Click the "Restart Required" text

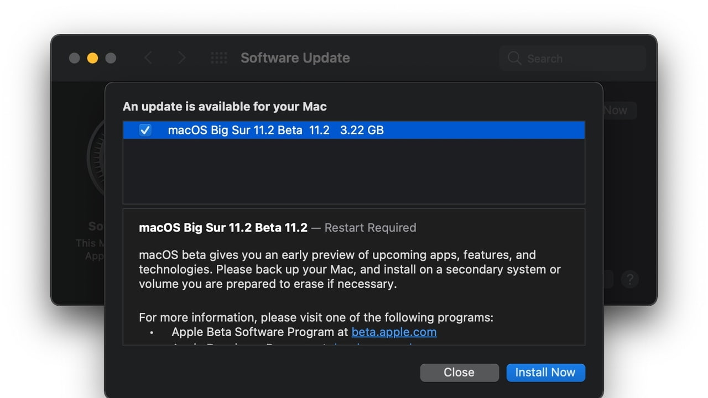tap(370, 228)
